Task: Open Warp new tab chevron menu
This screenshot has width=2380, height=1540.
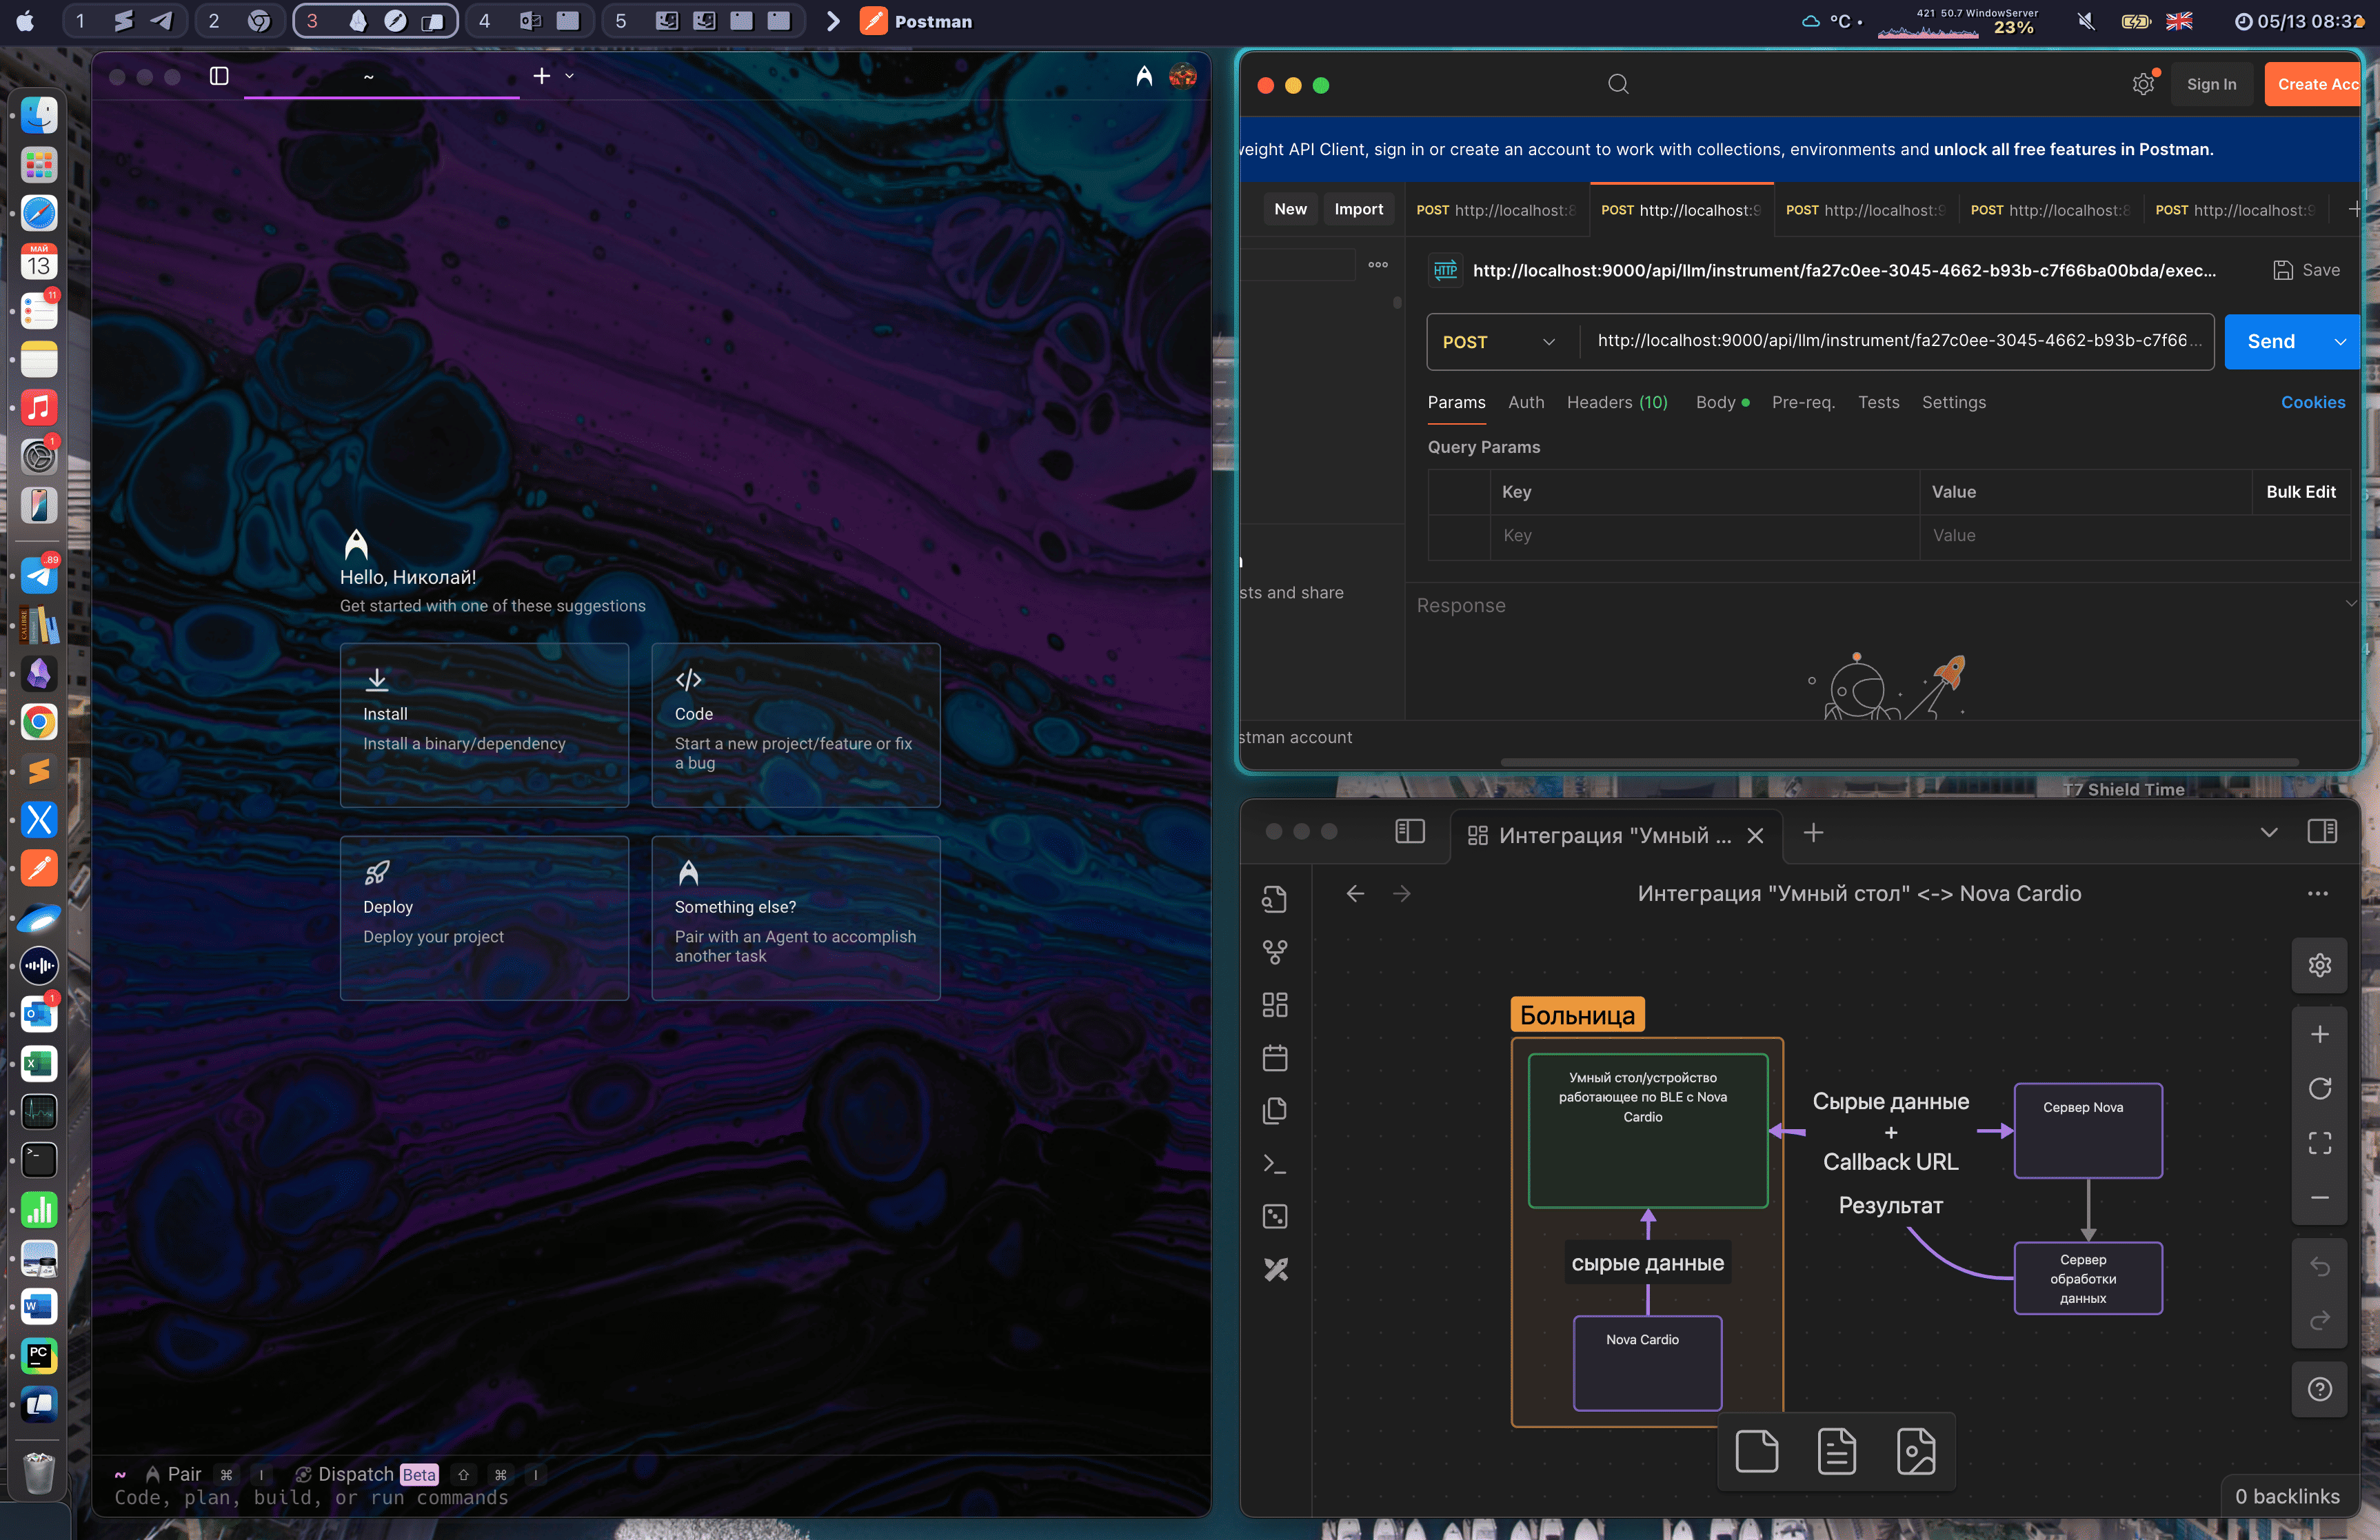Action: point(570,76)
